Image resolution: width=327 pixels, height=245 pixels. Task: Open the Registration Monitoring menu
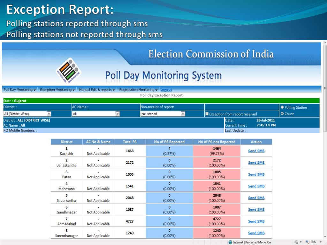click(138, 90)
